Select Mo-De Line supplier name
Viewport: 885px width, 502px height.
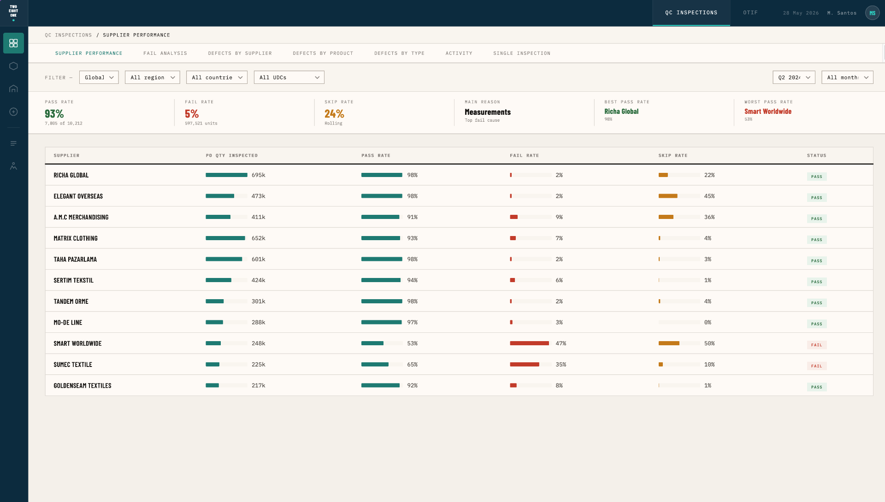pyautogui.click(x=68, y=323)
